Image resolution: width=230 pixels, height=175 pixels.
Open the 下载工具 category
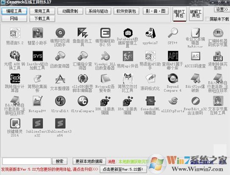click(x=42, y=19)
